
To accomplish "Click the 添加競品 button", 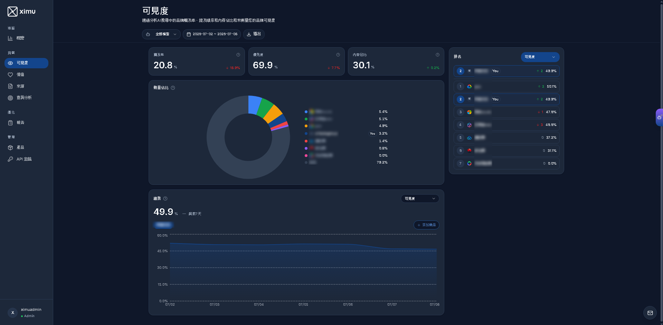I will point(426,225).
